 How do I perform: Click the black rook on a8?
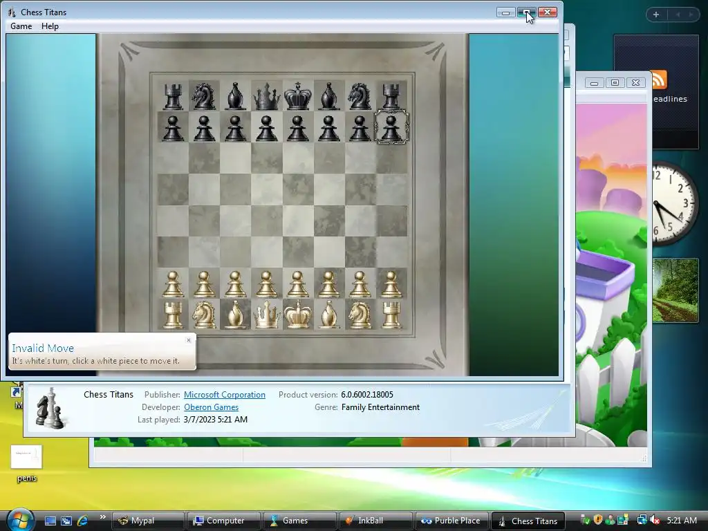[173, 96]
